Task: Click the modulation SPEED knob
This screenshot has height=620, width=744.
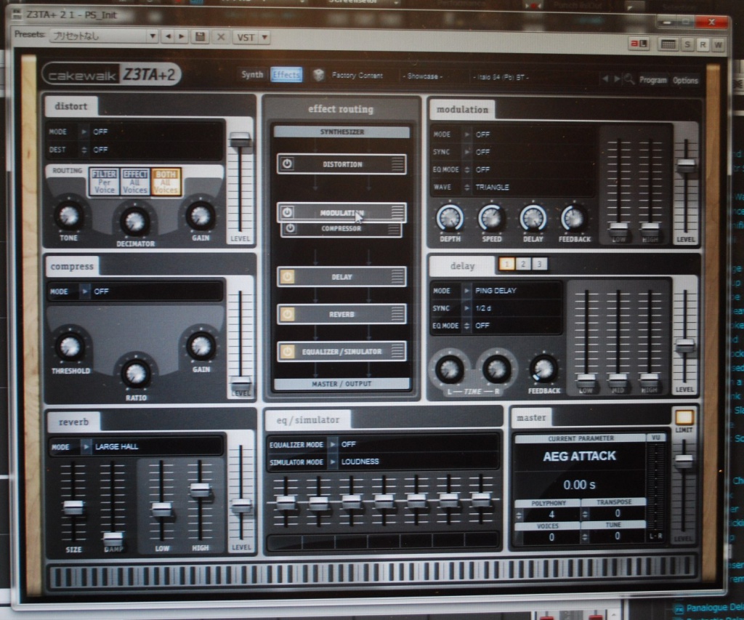Action: pos(492,218)
